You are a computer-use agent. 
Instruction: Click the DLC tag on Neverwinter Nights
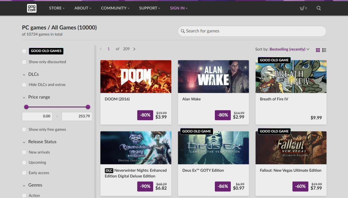click(x=109, y=170)
